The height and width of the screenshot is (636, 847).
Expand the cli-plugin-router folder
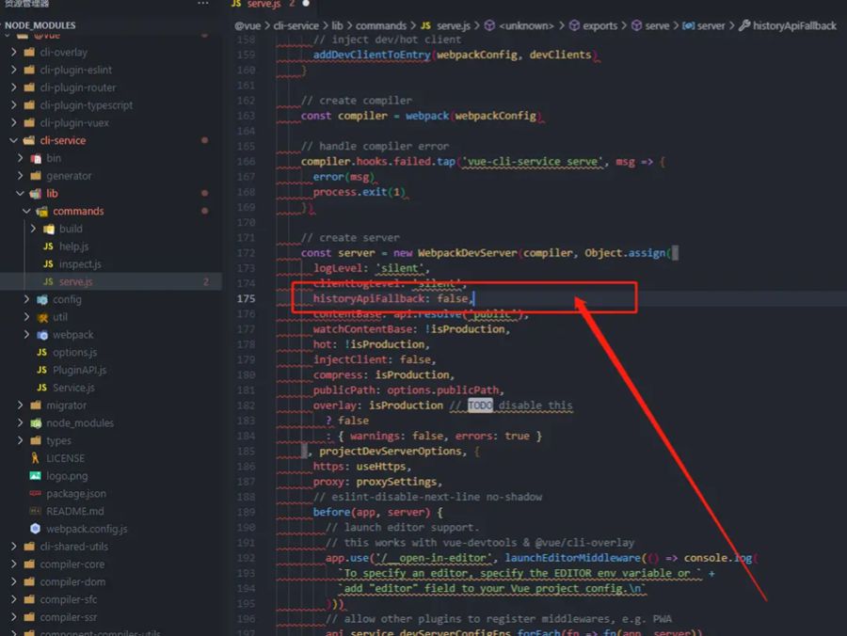tap(15, 87)
